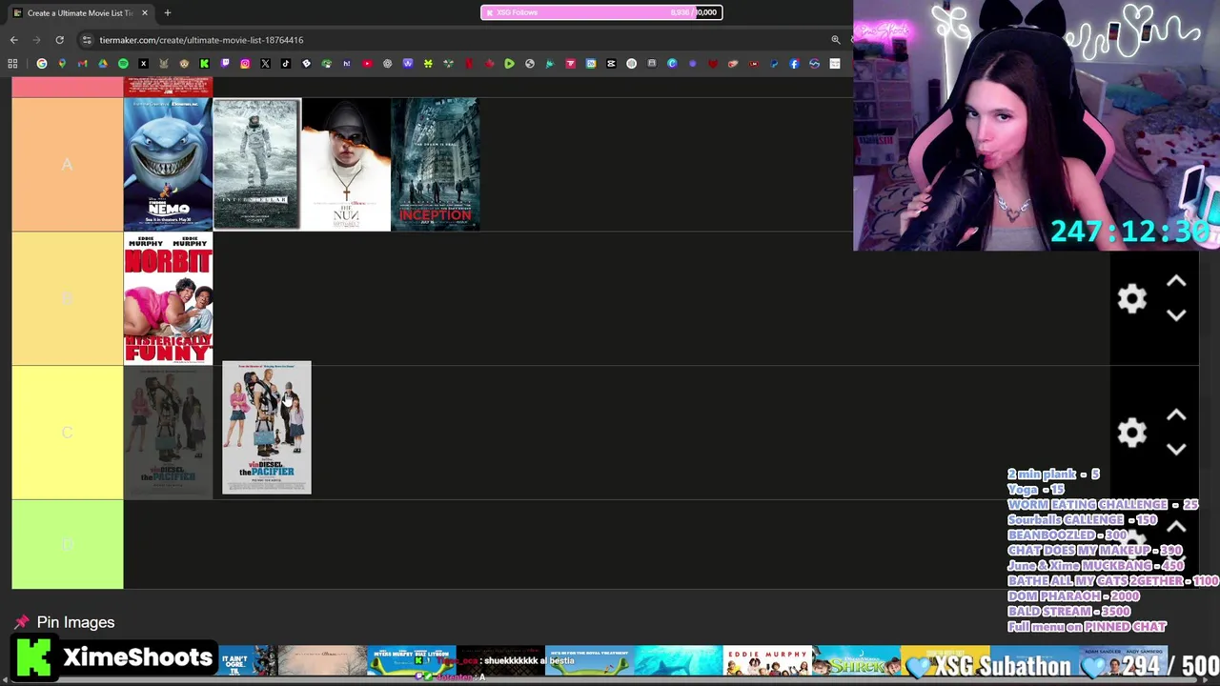Pick the Shrek poster from image strip

[x=856, y=660]
